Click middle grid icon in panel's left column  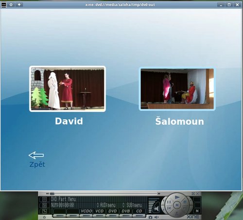click(44, 205)
